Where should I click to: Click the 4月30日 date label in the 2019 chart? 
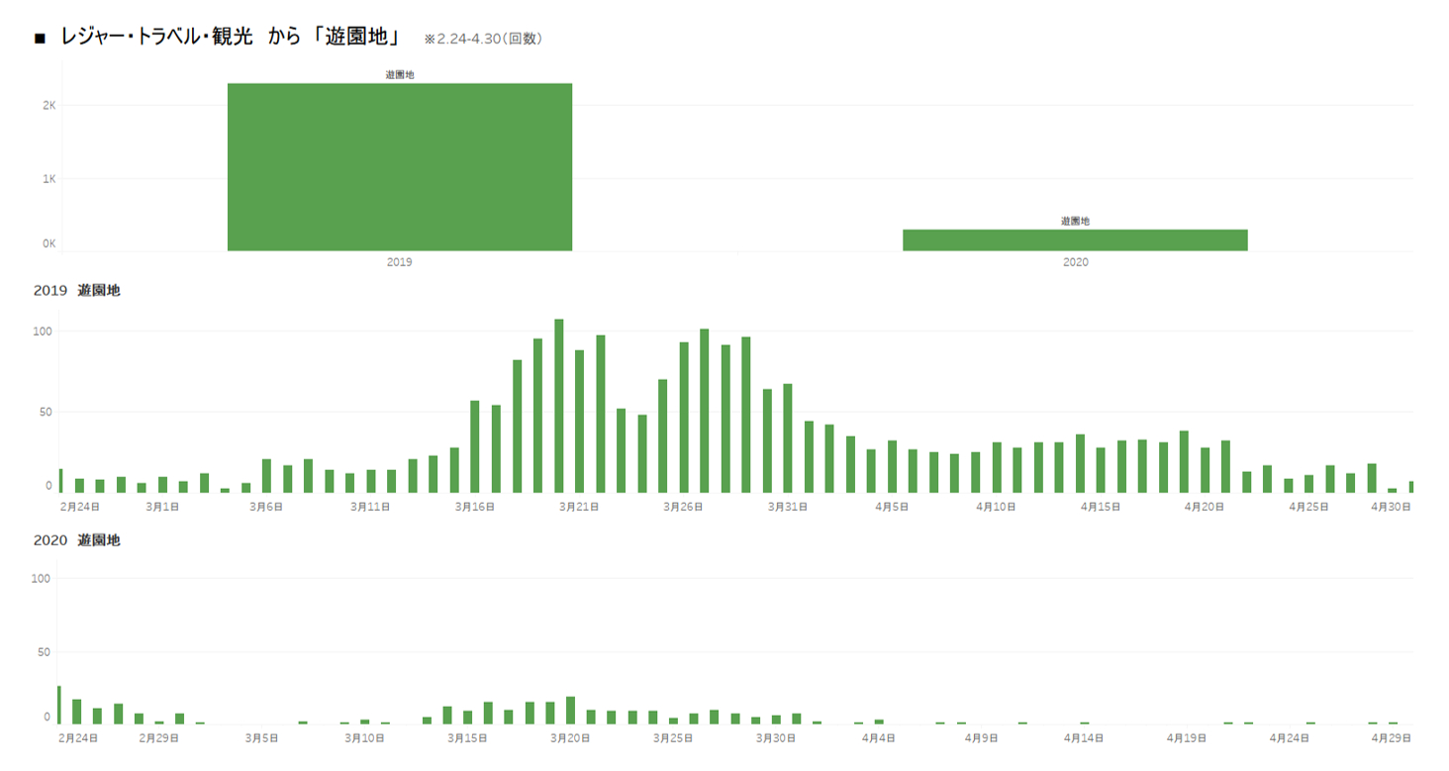(x=1390, y=507)
